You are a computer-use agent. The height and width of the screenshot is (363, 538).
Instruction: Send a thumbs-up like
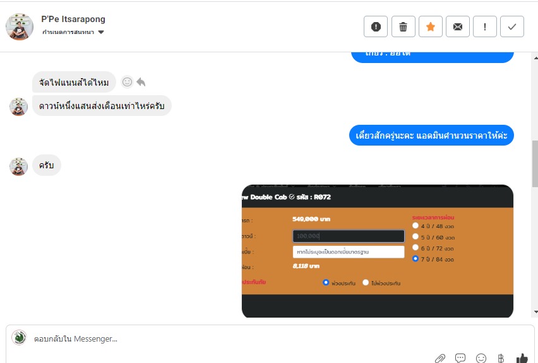pos(522,358)
